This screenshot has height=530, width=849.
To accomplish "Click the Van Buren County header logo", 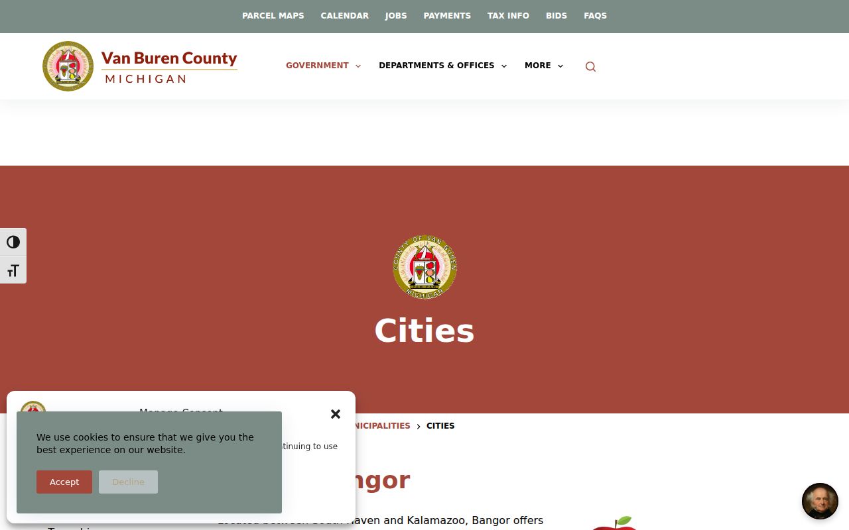I will [x=140, y=66].
